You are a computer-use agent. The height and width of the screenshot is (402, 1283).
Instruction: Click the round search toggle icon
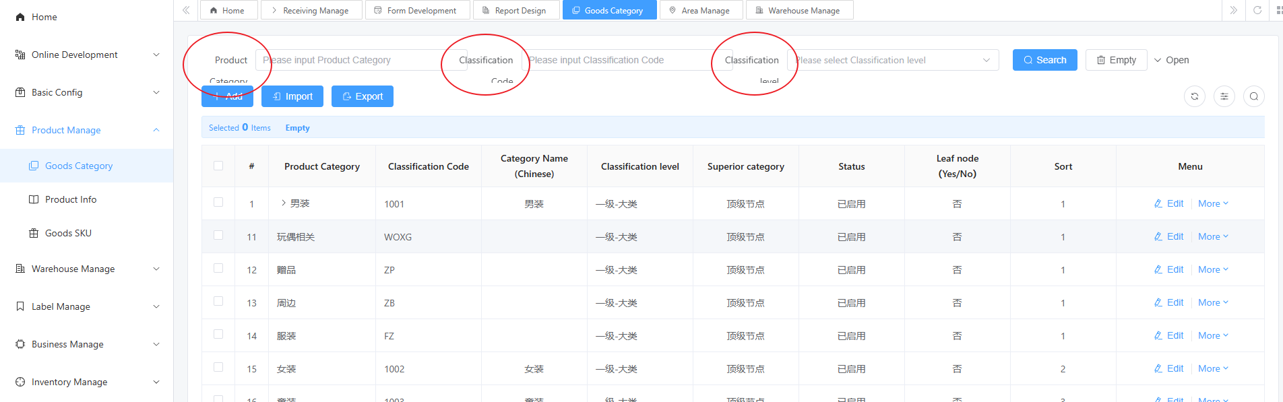[x=1253, y=96]
